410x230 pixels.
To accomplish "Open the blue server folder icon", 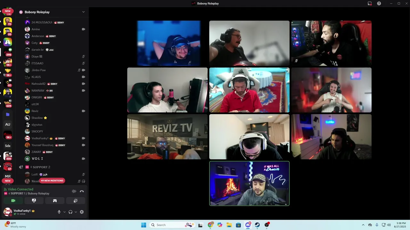I will point(8,114).
